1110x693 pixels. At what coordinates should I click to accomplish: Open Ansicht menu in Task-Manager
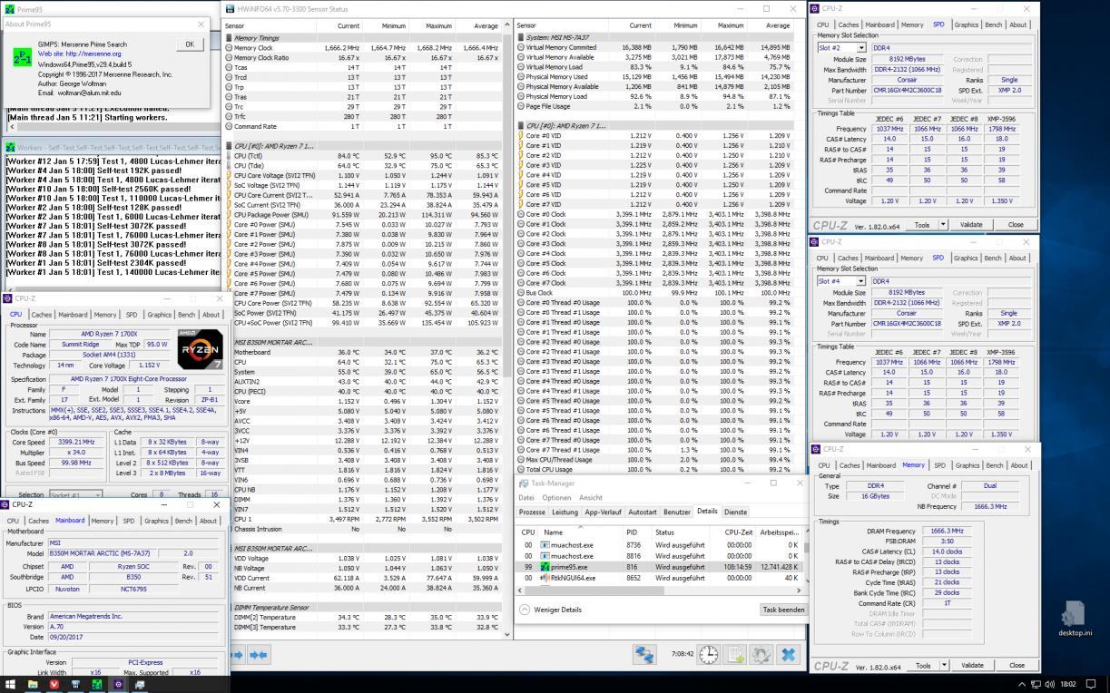(590, 497)
